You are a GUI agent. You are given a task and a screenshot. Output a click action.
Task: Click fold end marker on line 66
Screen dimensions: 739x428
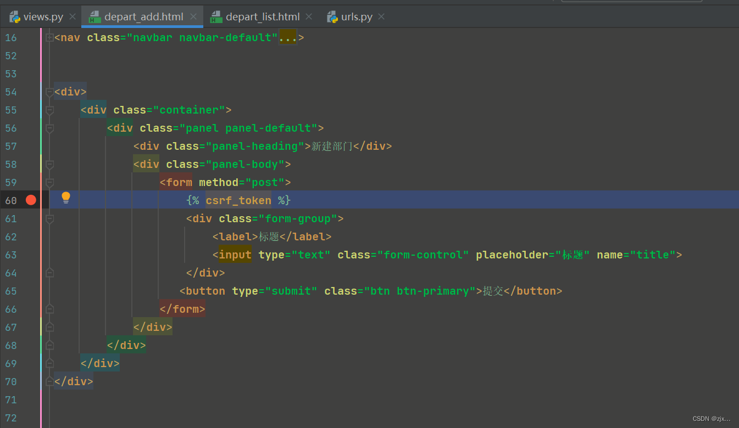point(49,309)
